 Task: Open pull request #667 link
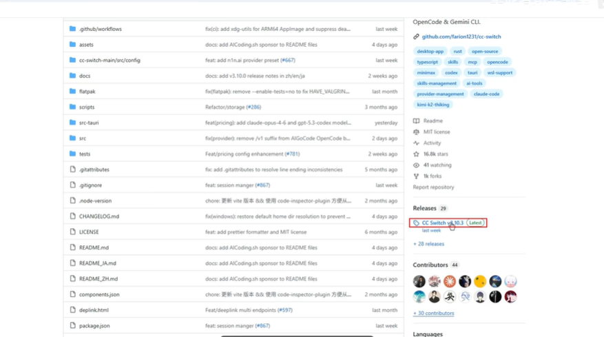[288, 60]
